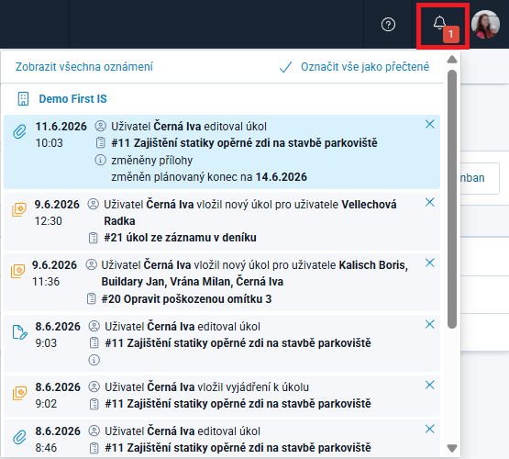The image size is (509, 459).
Task: Open task #11 in the 11.6.2026 notification
Action: tap(244, 143)
